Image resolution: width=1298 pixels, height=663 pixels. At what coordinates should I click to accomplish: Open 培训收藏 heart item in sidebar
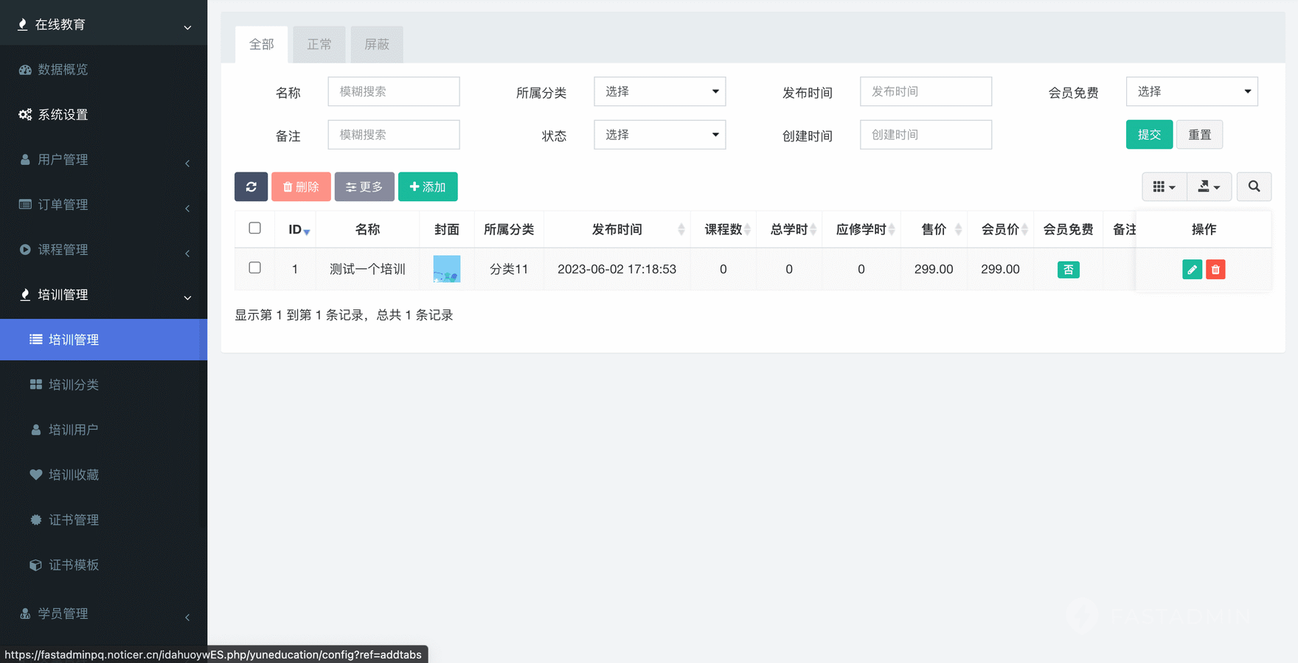click(x=74, y=475)
